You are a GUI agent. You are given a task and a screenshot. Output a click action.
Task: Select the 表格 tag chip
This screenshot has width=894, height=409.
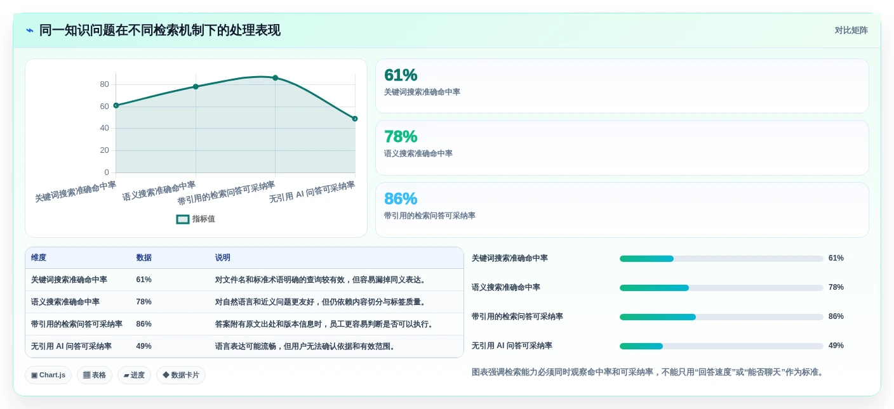(x=95, y=375)
